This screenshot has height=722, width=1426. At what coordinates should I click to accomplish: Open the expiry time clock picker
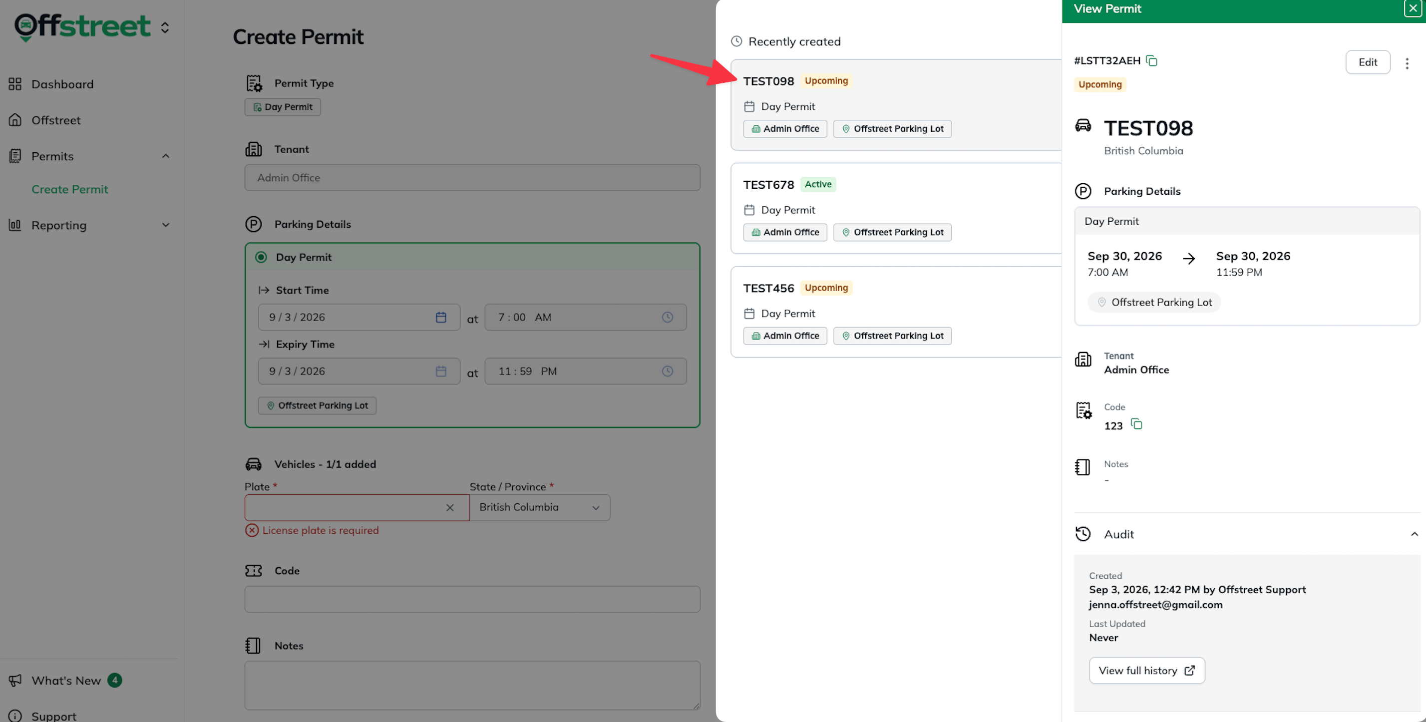tap(668, 371)
